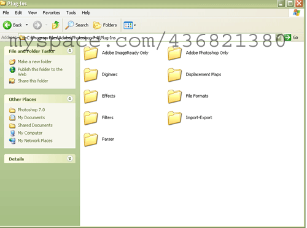Open the Views dropdown button
The image size is (307, 228).
point(130,25)
